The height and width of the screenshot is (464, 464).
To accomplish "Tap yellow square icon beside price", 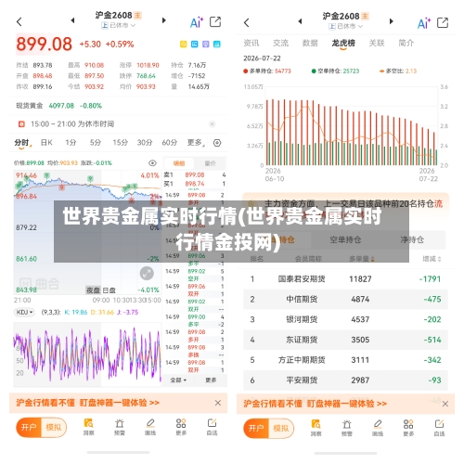I will point(184,45).
